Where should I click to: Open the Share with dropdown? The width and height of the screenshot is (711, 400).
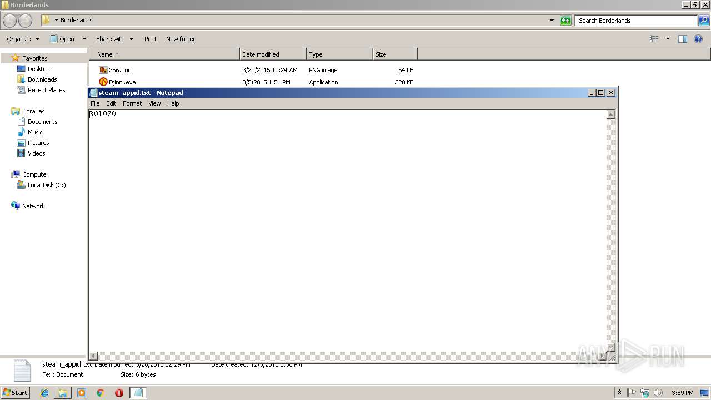pos(114,39)
